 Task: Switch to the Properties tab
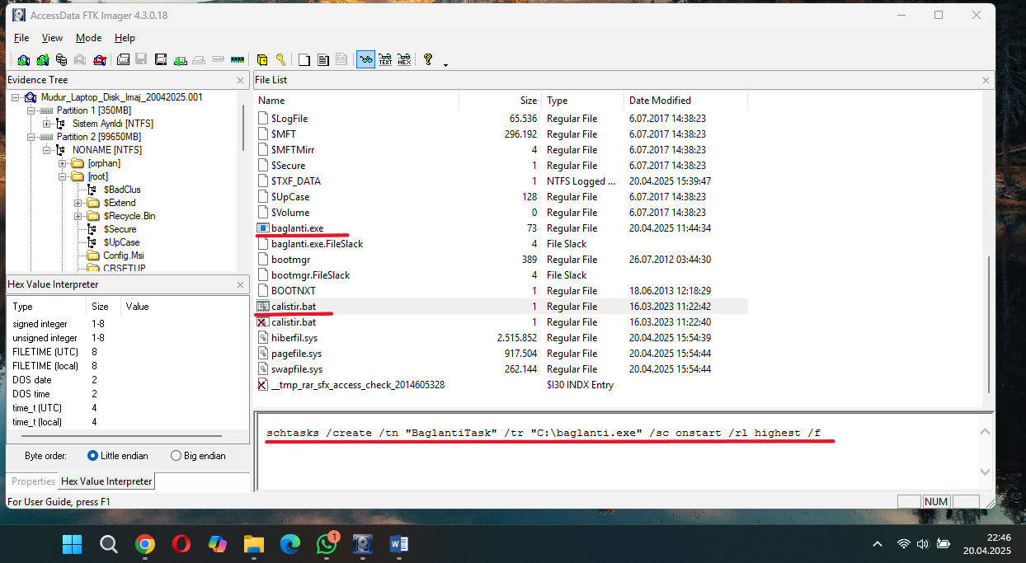[33, 481]
